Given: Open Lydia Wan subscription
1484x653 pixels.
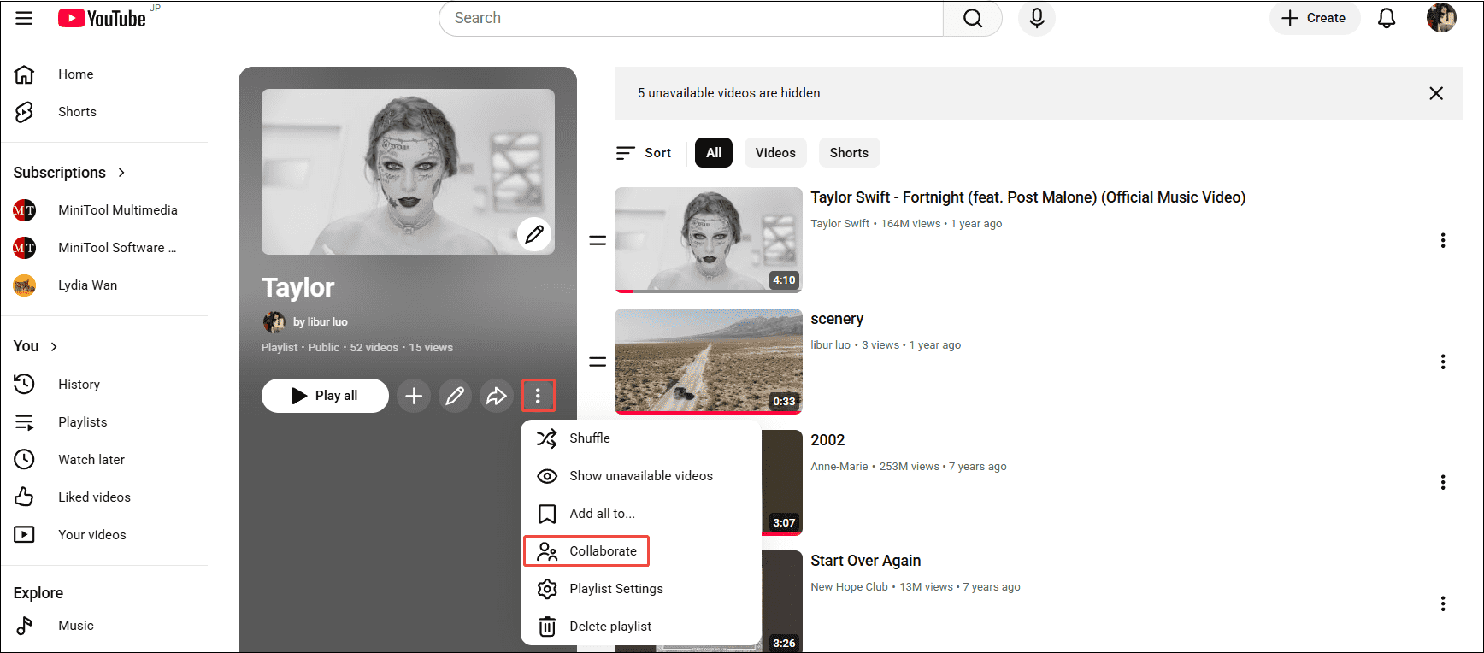Looking at the screenshot, I should tap(88, 285).
